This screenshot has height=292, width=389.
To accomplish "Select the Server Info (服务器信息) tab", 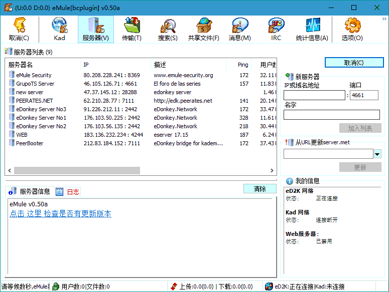I will click(30, 192).
